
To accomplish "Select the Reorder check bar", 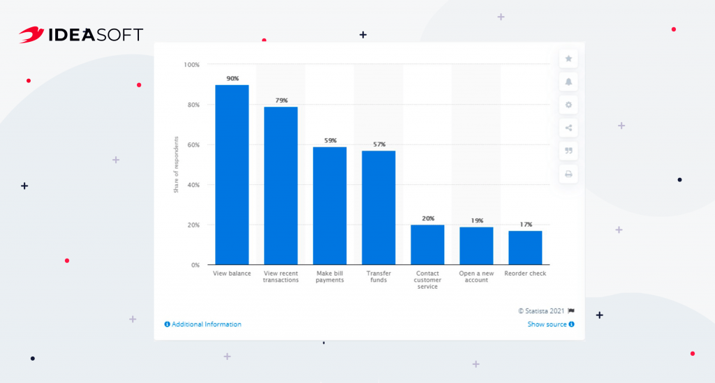I will click(x=525, y=248).
